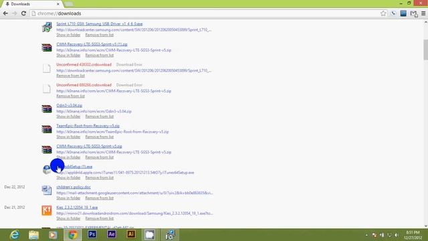Open the children's policy.doc download
Image resolution: width=428 pixels, height=241 pixels.
(74, 187)
